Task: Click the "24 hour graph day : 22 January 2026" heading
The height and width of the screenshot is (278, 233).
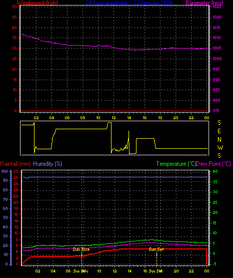Action: click(129, 3)
